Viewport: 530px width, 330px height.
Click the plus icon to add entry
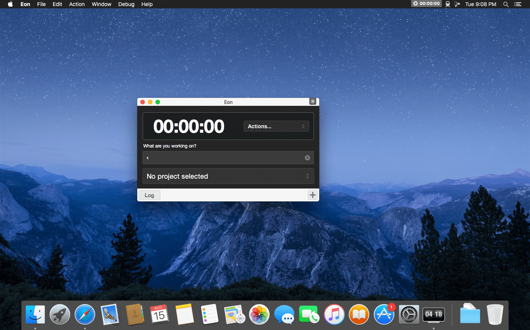[312, 195]
